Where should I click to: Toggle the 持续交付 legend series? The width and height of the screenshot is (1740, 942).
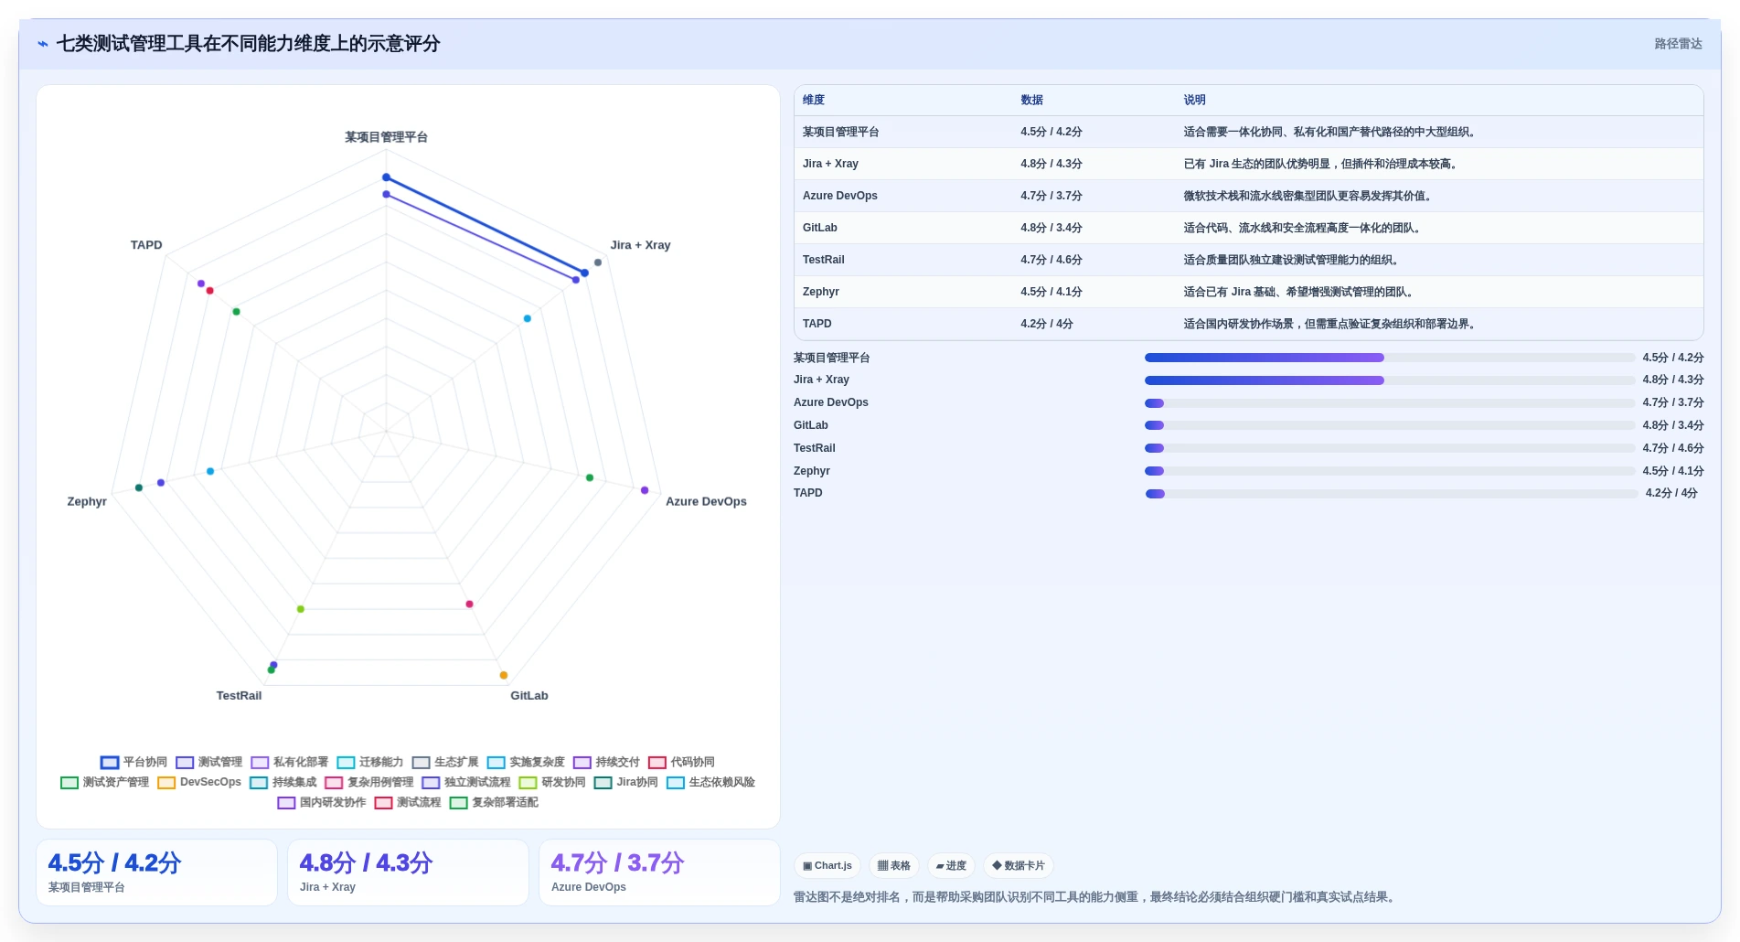coord(606,762)
